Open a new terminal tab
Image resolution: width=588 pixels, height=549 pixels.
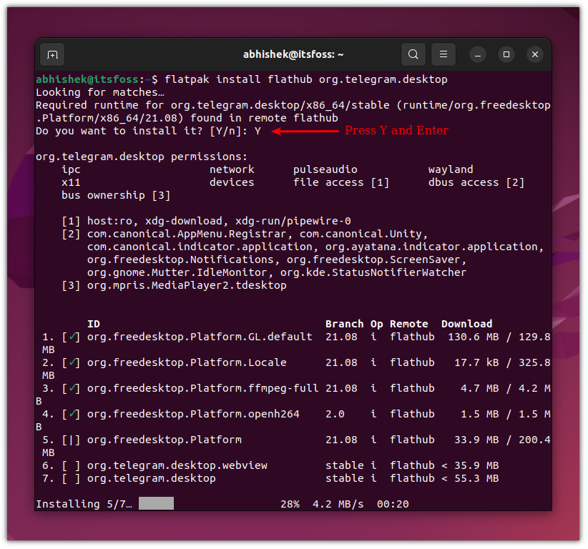coord(52,55)
